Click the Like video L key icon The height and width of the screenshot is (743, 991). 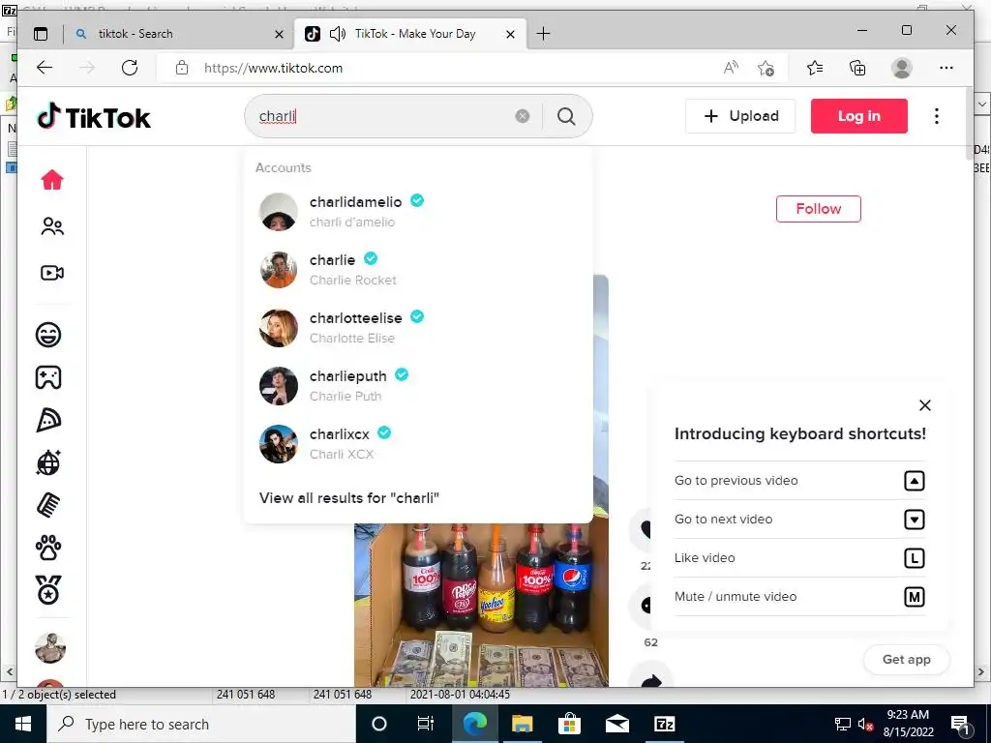coord(914,558)
